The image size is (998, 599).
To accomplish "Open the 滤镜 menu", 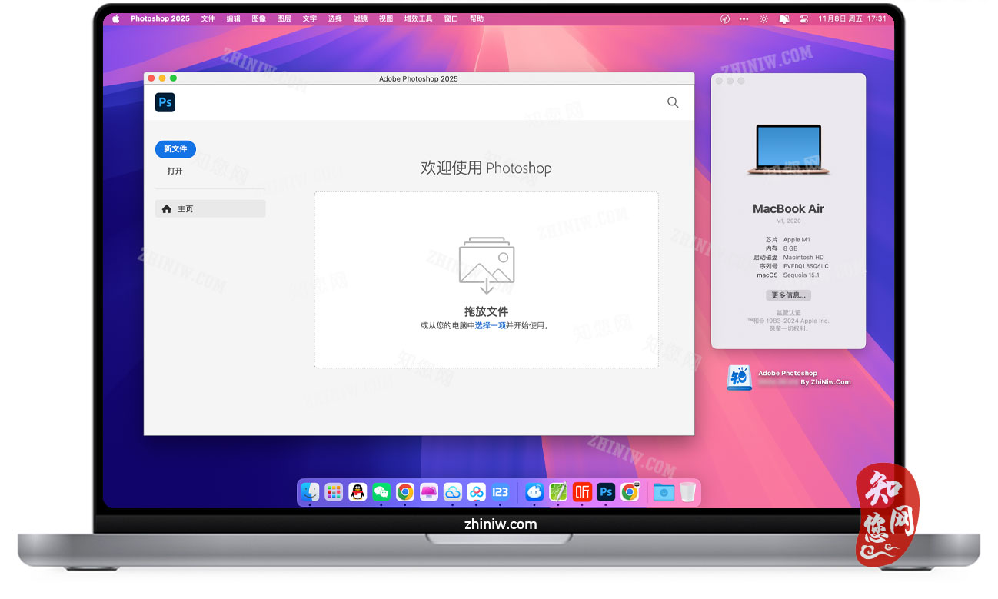I will click(361, 18).
